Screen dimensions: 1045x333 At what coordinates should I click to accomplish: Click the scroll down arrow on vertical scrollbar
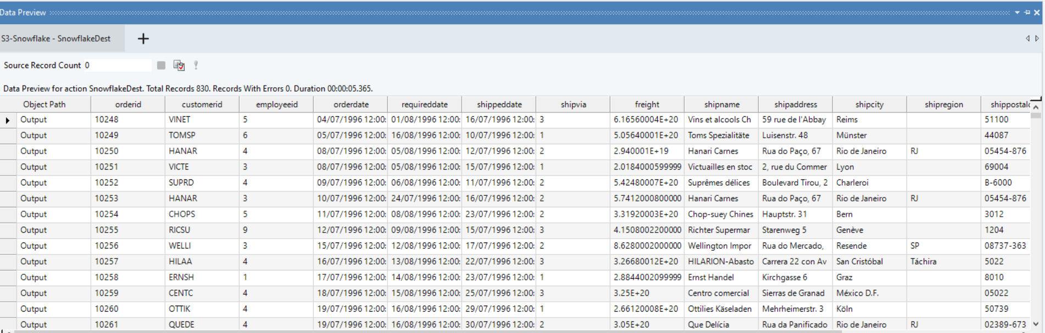[1036, 324]
